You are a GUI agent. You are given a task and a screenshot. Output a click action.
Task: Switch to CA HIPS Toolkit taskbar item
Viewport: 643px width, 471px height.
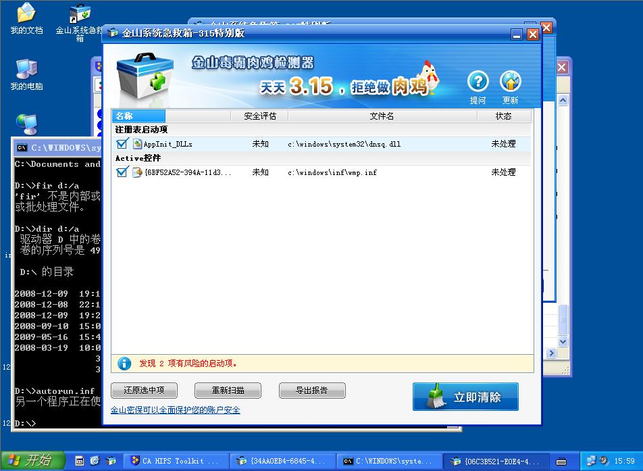176,461
